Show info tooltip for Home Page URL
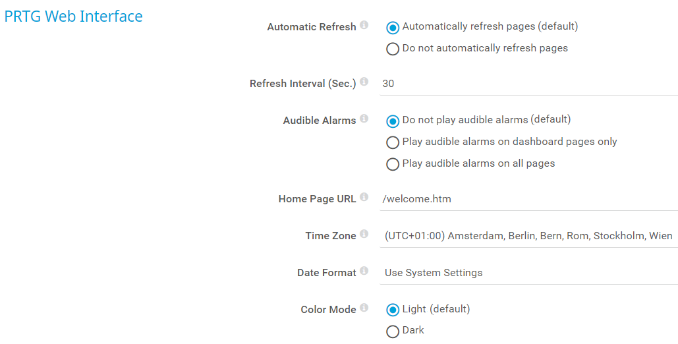The height and width of the screenshot is (344, 678). 364,198
